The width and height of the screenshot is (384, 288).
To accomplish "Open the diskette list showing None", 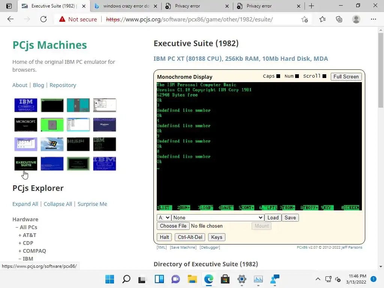I will [217, 217].
